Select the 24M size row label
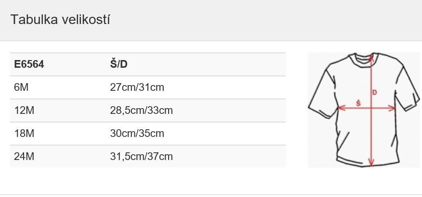This screenshot has width=422, height=197. tap(24, 157)
